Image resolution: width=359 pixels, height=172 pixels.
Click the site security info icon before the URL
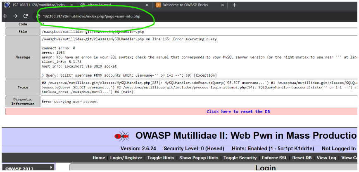click(38, 16)
